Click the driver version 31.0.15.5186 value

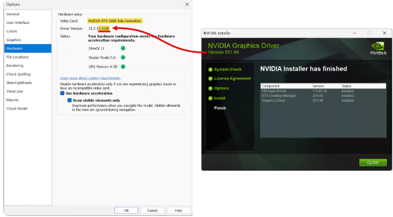(99, 28)
